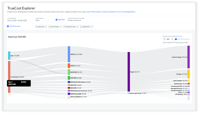Remove the Transaction Type dimension chip

click(77, 27)
